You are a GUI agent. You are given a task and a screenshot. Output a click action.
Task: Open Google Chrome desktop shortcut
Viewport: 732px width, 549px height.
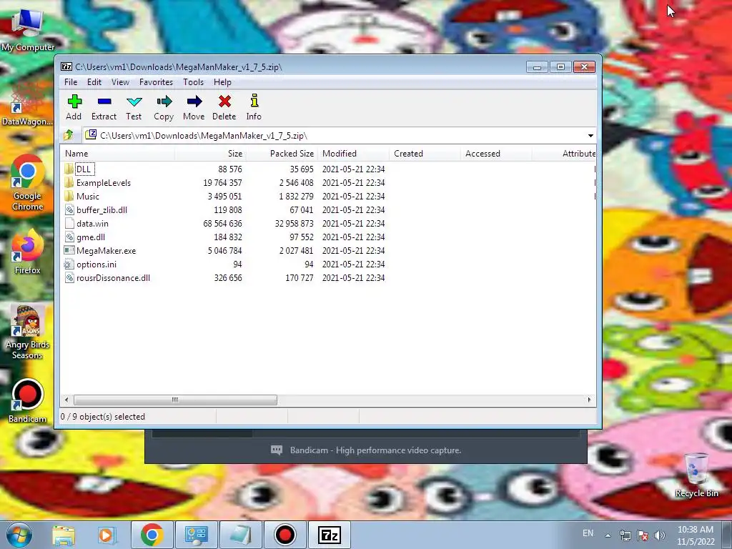click(x=27, y=183)
